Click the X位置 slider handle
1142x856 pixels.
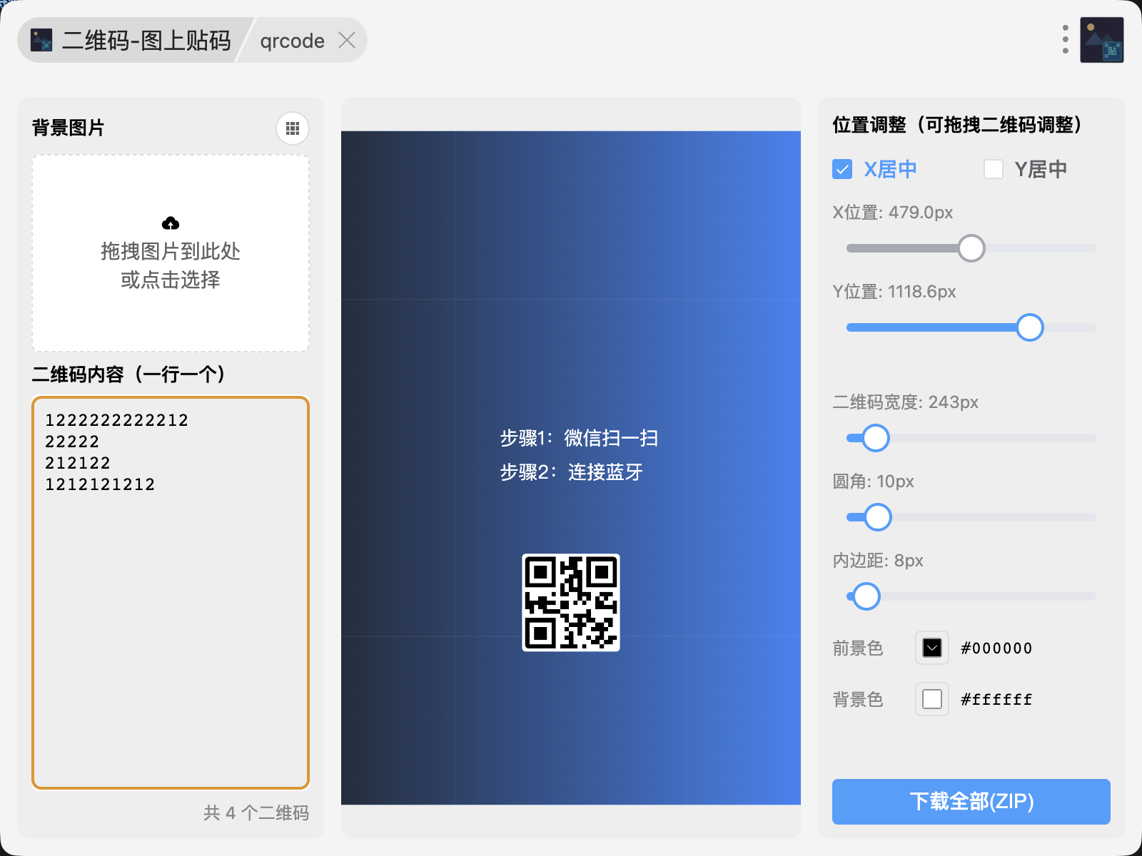coord(971,248)
